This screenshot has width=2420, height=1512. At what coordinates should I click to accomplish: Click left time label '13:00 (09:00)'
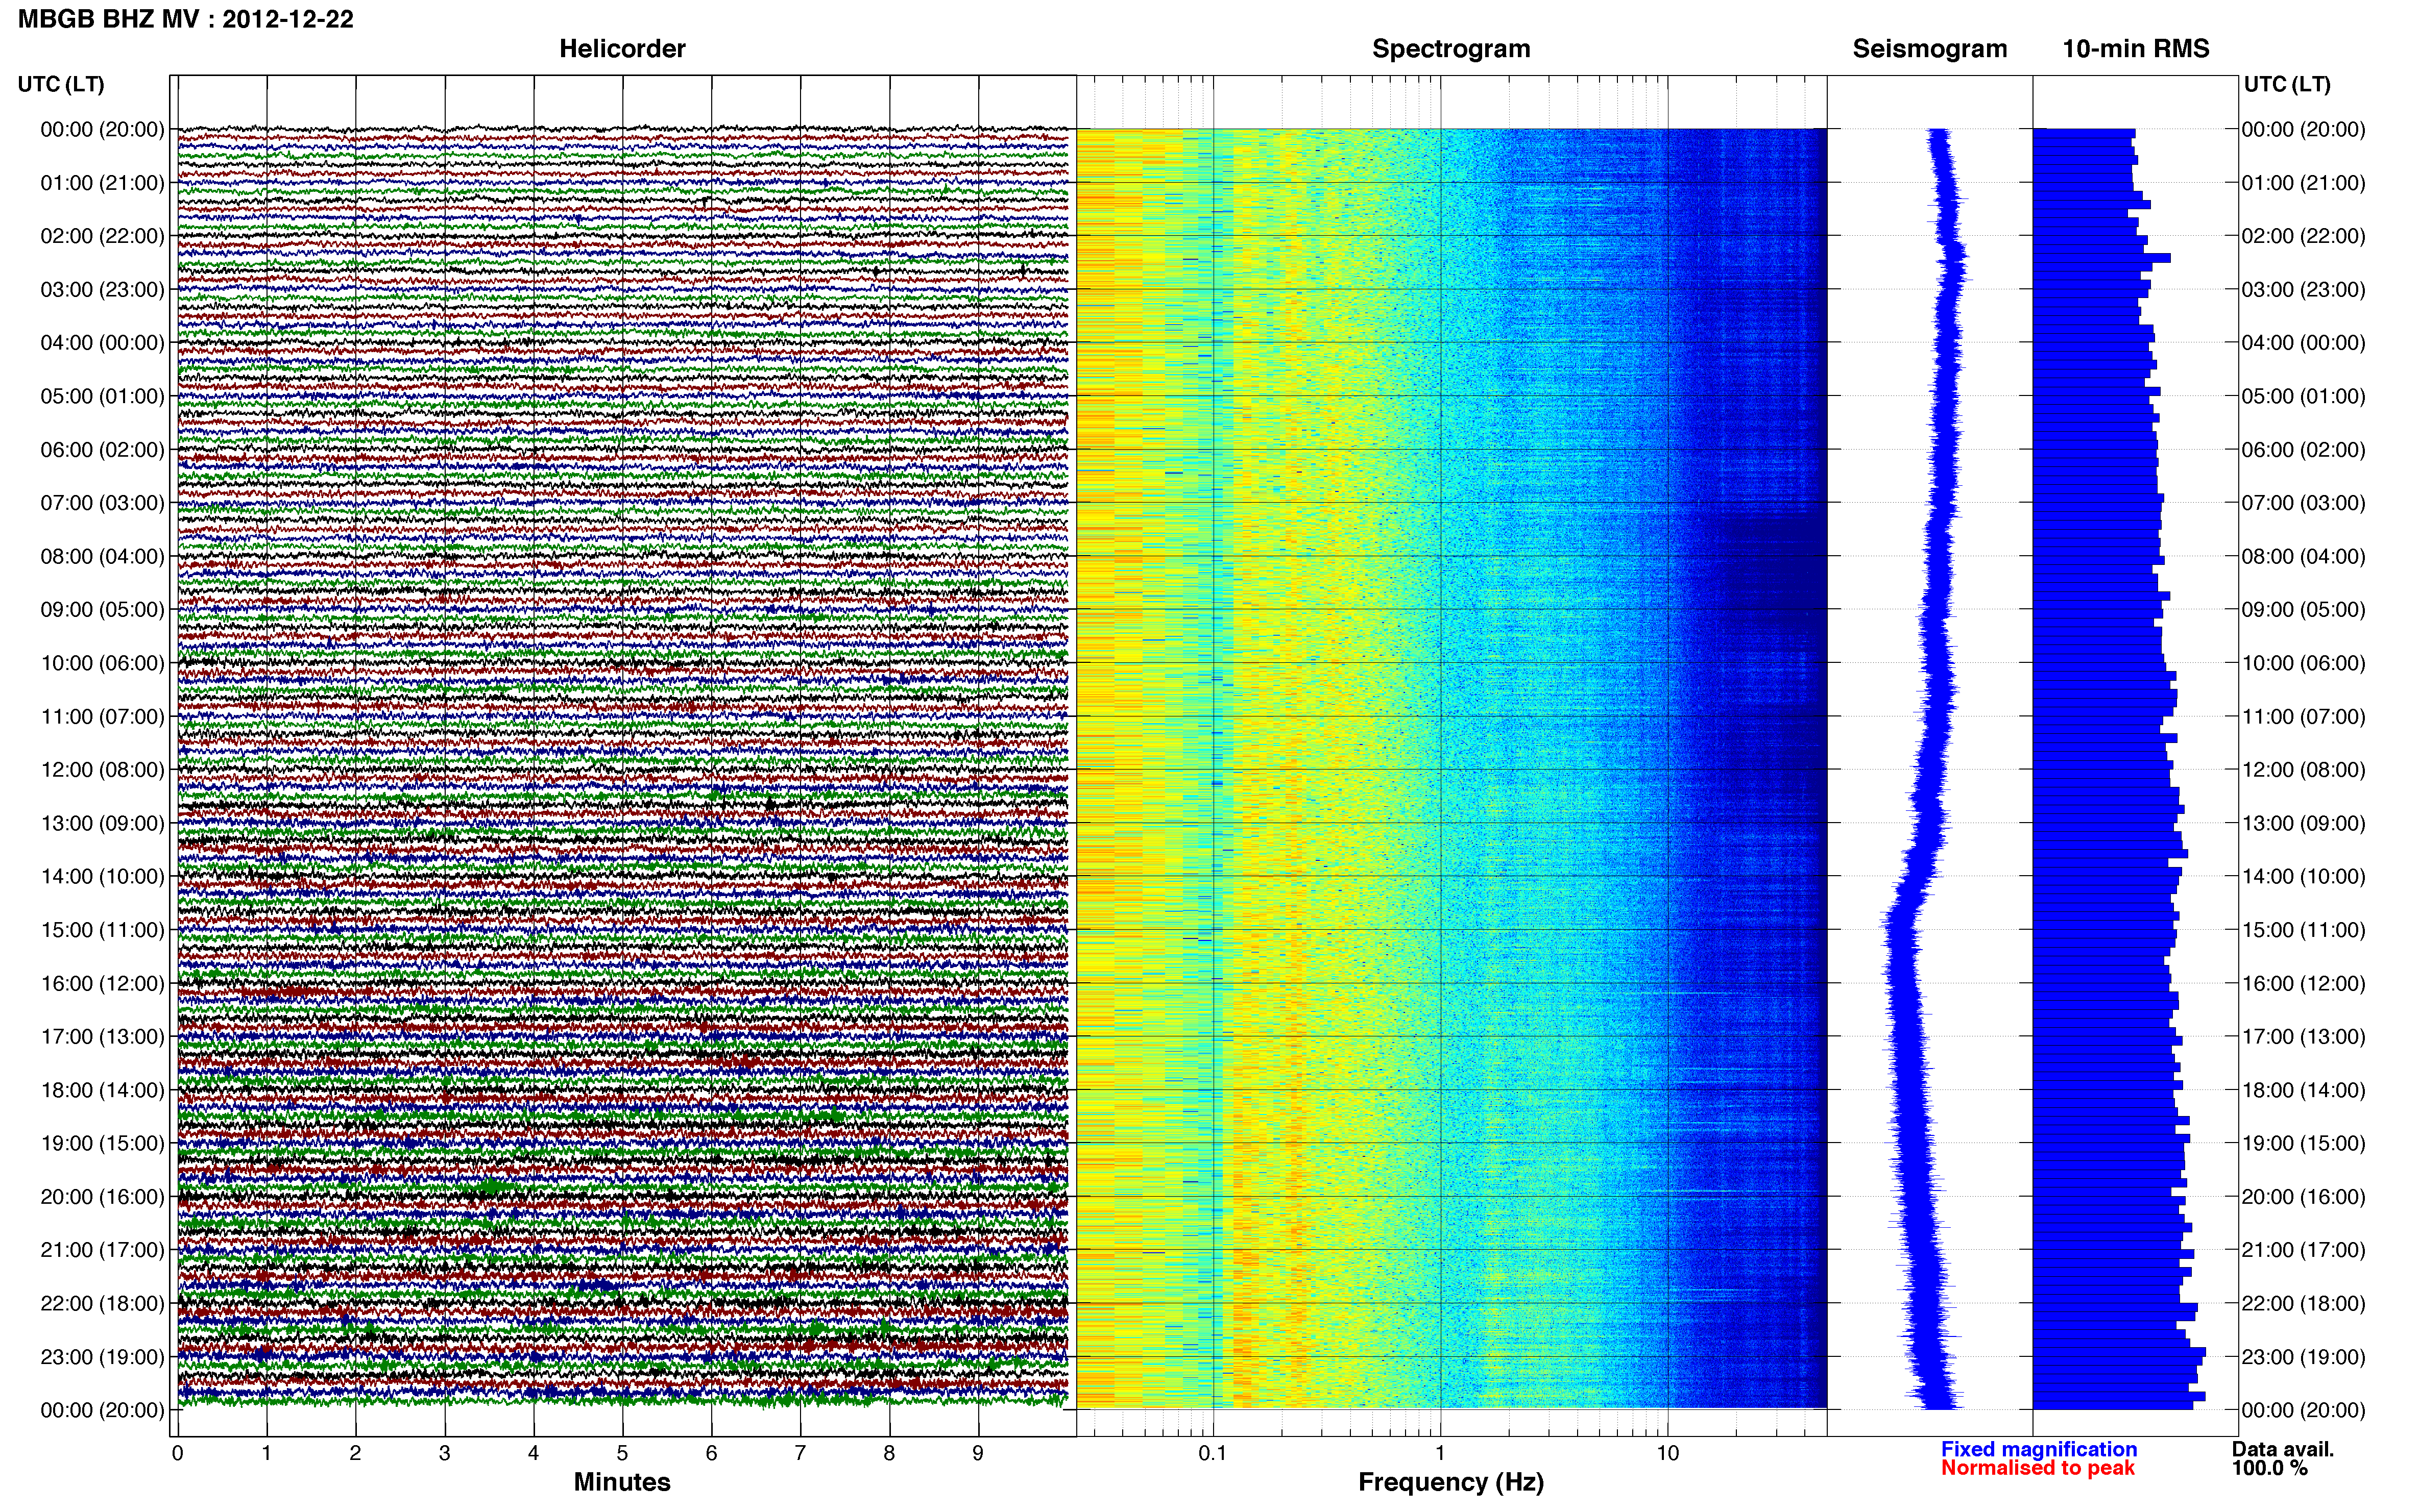[102, 823]
